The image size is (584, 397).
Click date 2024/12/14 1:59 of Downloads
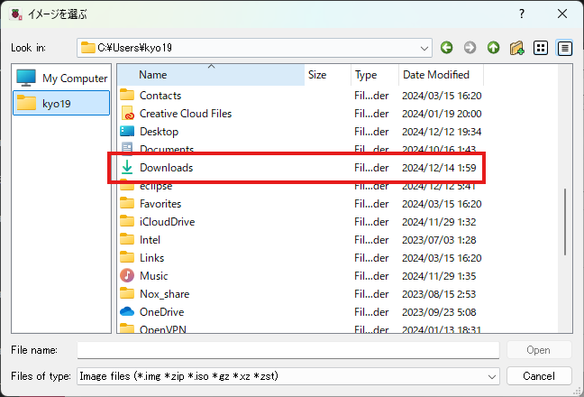(x=439, y=168)
